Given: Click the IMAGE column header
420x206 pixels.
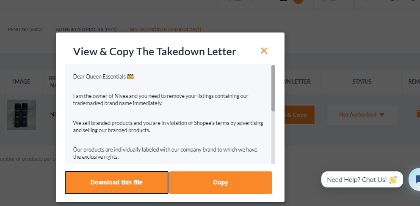Looking at the screenshot, I should point(22,81).
